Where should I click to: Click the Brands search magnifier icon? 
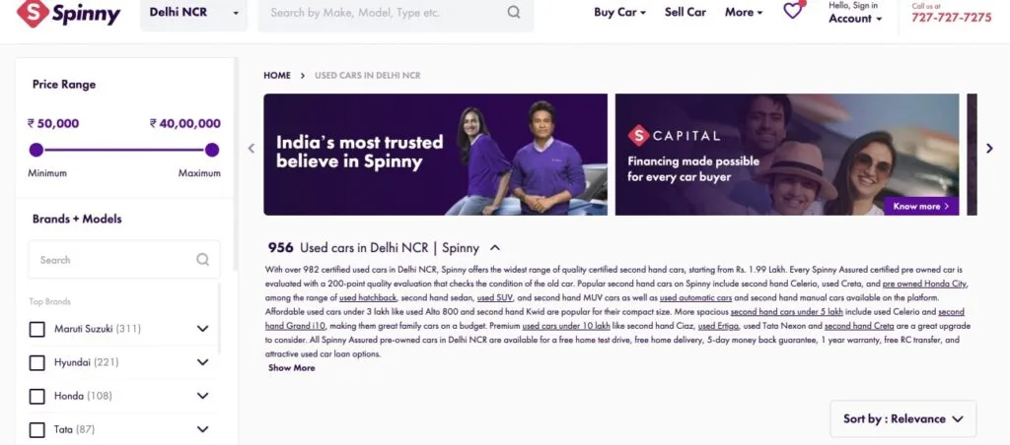point(203,260)
